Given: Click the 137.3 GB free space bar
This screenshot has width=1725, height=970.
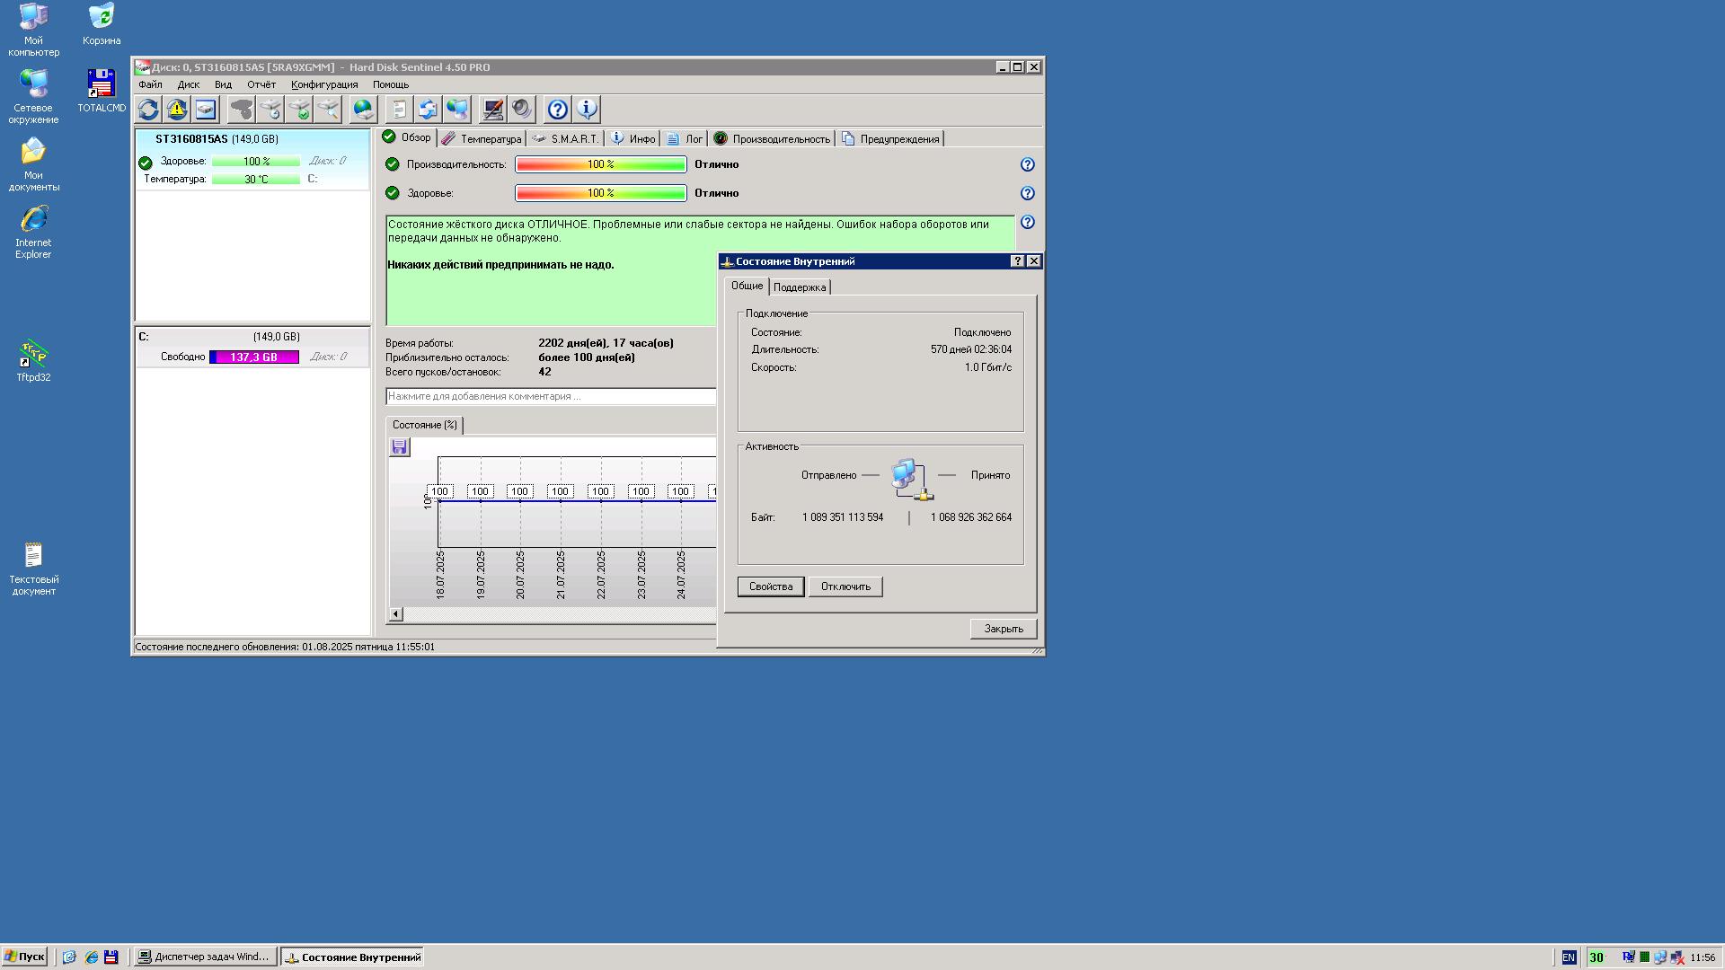Looking at the screenshot, I should 254,357.
